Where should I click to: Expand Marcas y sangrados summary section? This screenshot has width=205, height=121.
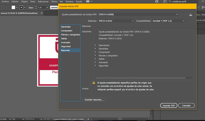(95, 55)
